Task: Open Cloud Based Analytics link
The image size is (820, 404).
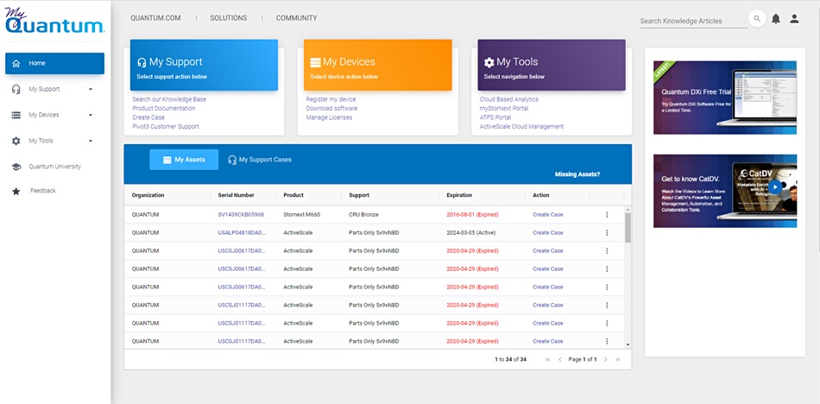Action: (x=509, y=99)
